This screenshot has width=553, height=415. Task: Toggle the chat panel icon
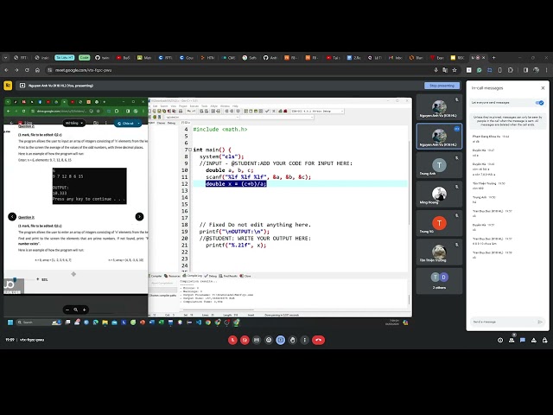point(523,340)
